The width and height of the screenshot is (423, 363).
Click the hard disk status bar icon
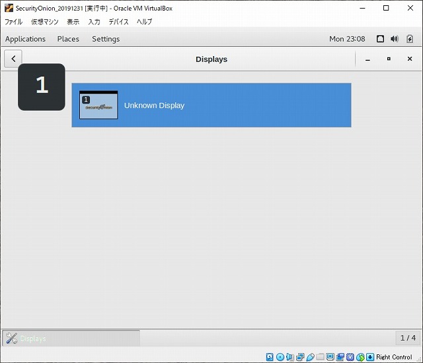(270, 357)
